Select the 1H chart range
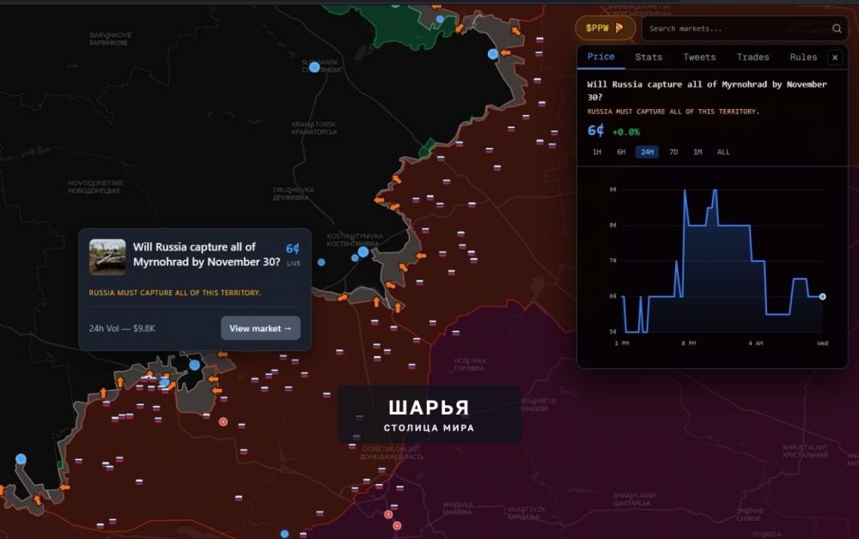The image size is (859, 539). 597,152
